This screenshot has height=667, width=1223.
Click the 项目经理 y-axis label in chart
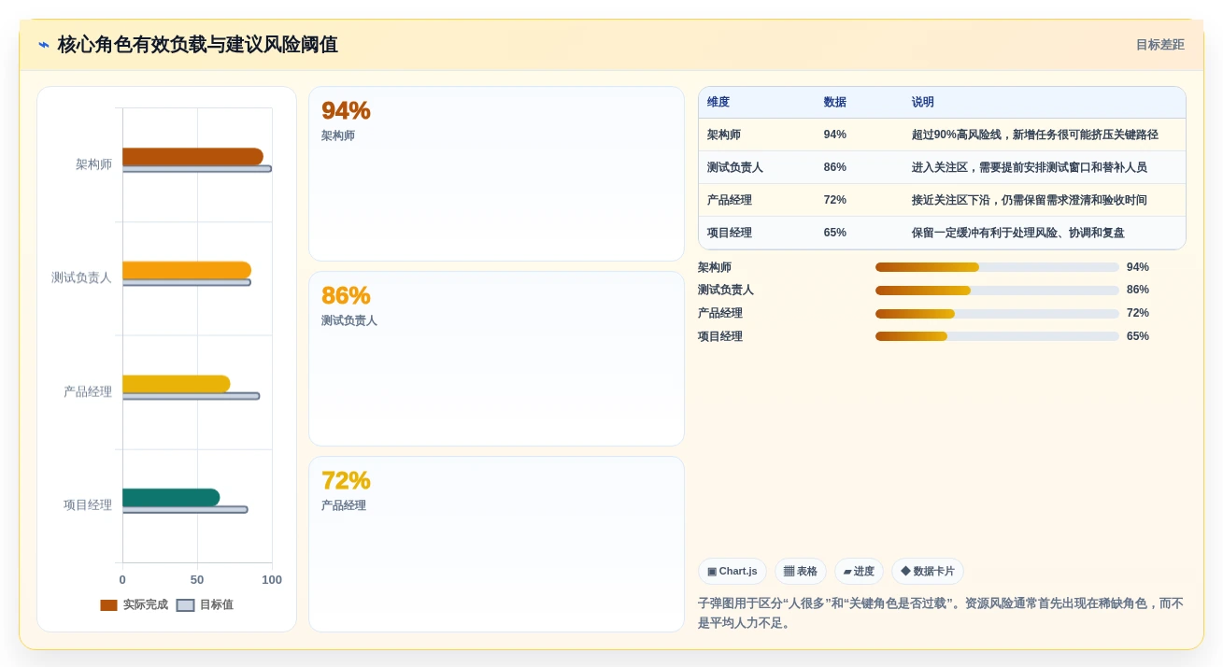(88, 505)
